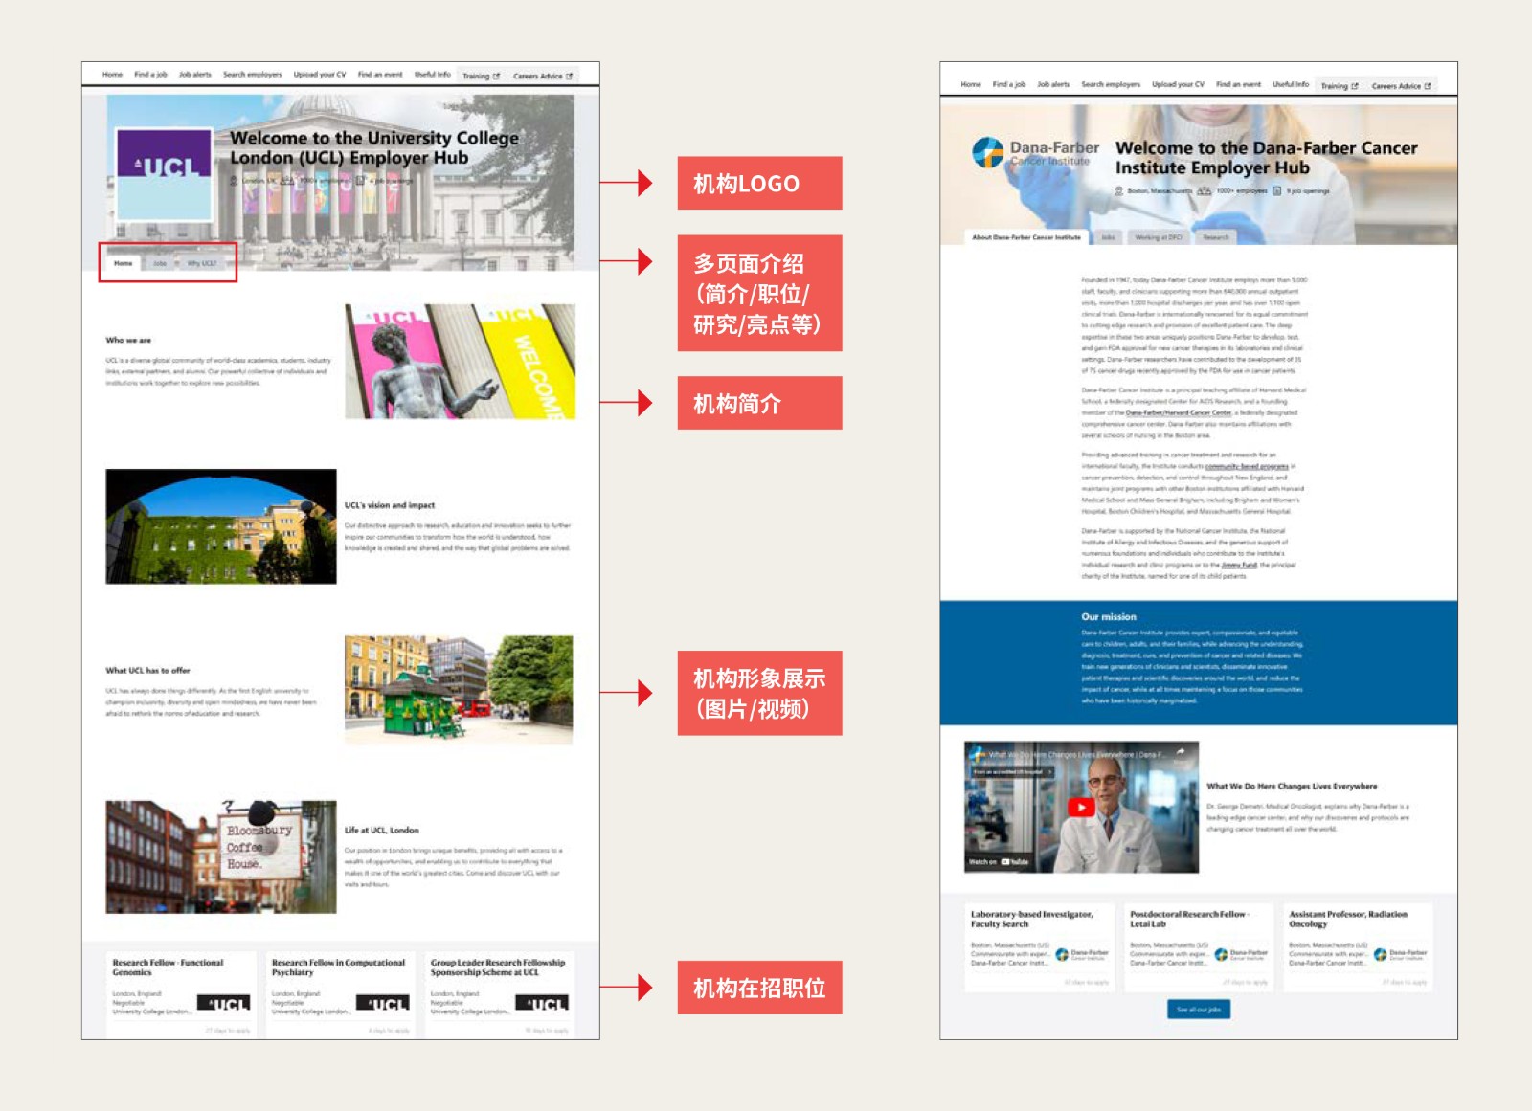
Task: Select the Jobs tab in the UCL employer hub
Action: pyautogui.click(x=160, y=263)
